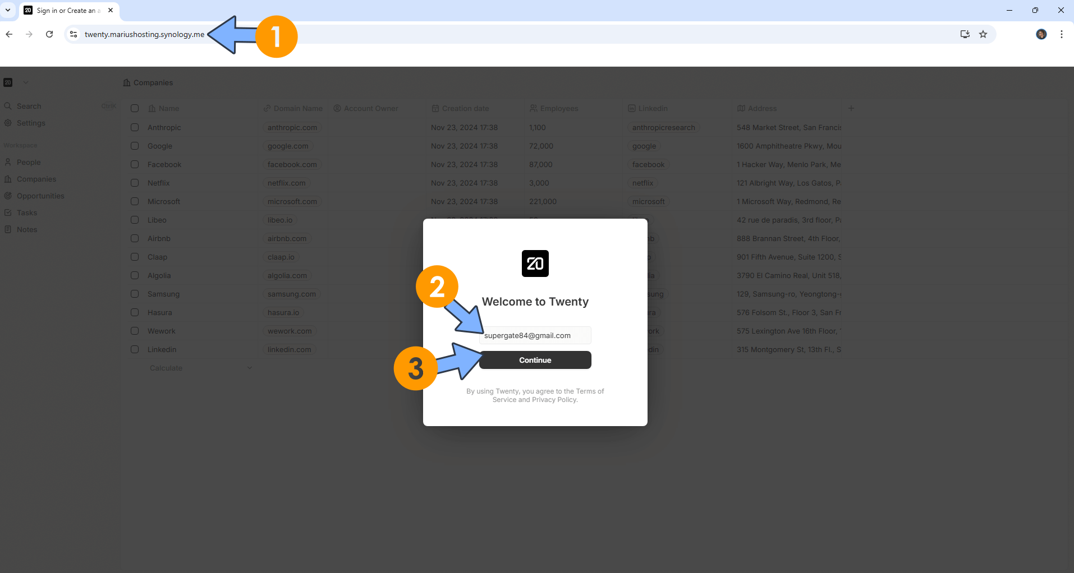
Task: Go to Tasks in the sidebar
Action: [27, 212]
